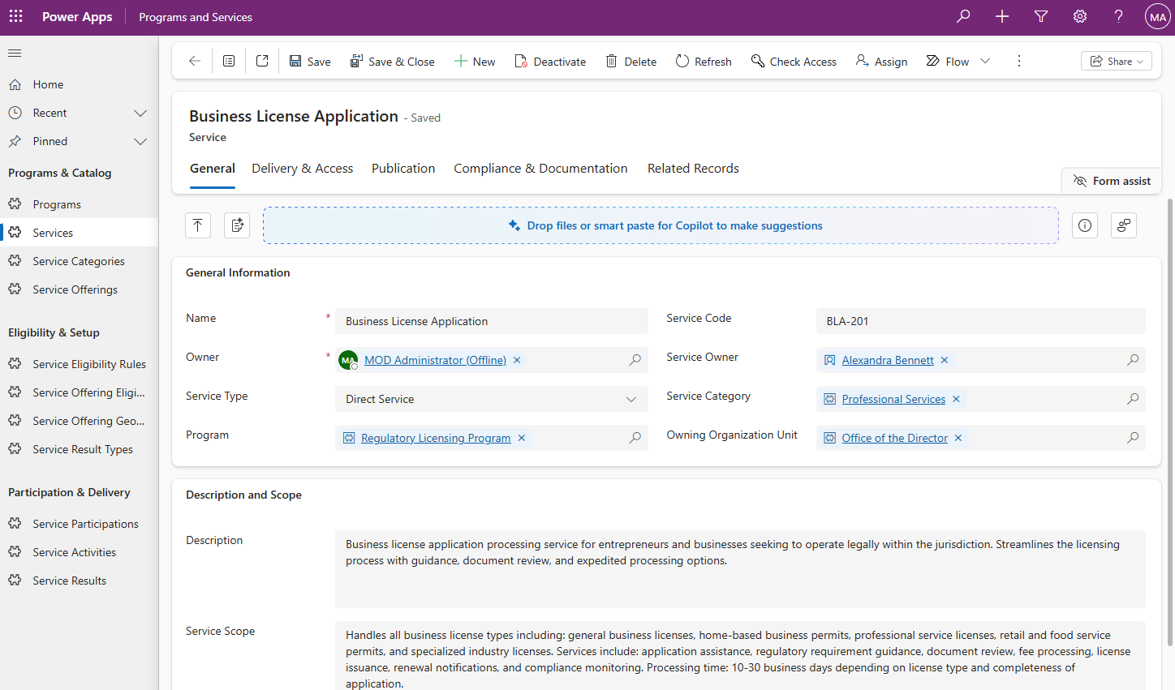Expand the Pinned section chevron
The image size is (1175, 690).
pyautogui.click(x=140, y=141)
